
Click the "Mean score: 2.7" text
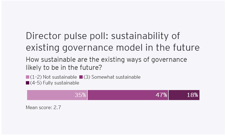click(x=43, y=107)
